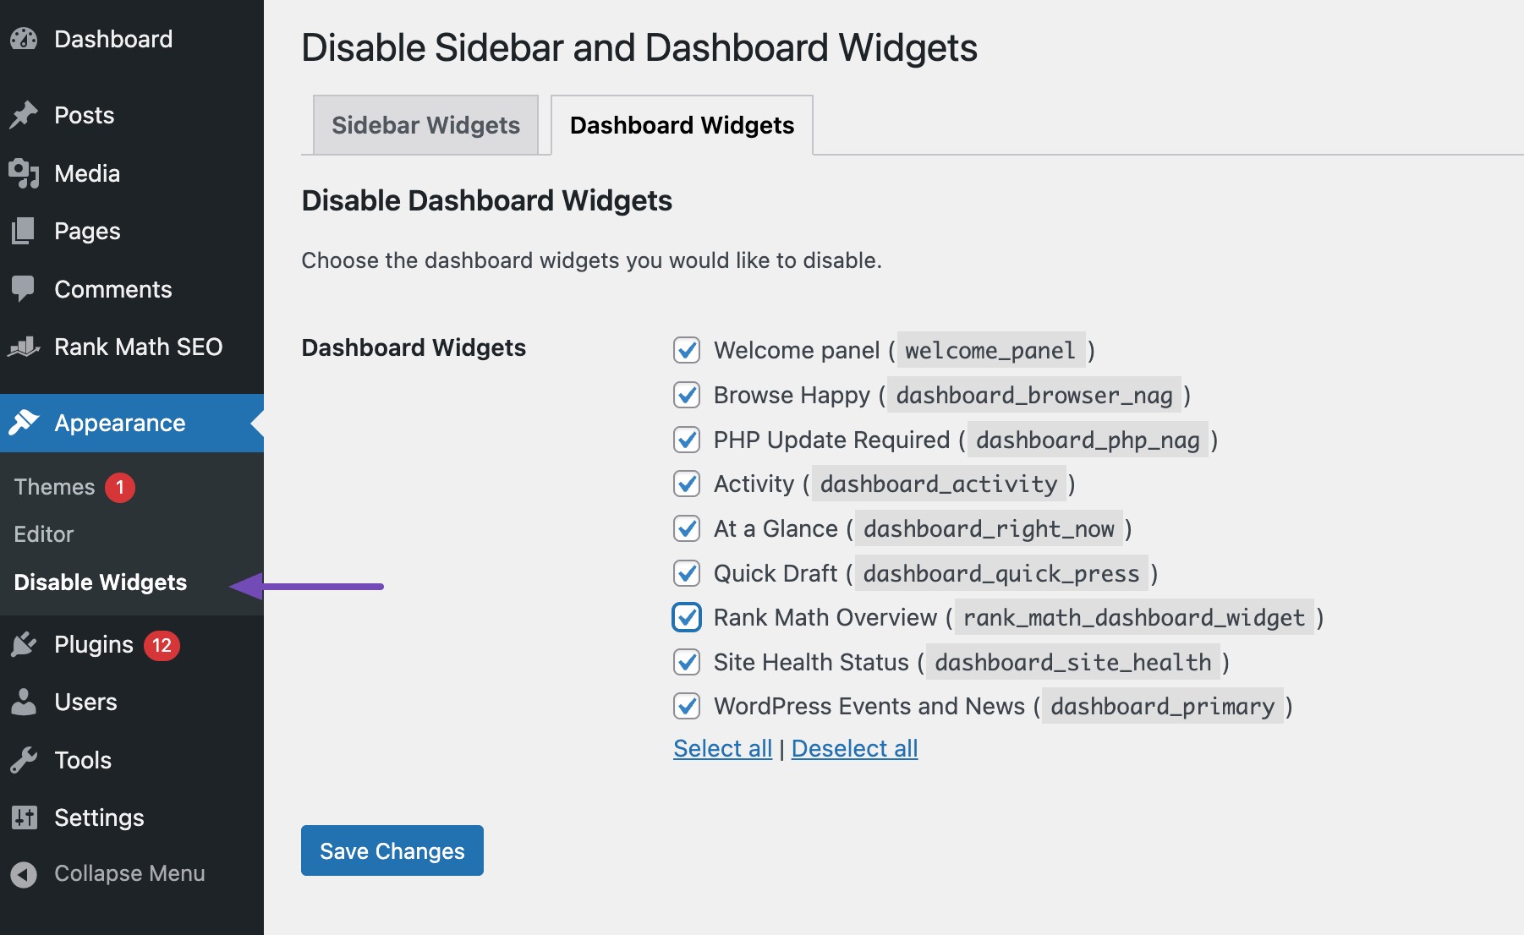Image resolution: width=1524 pixels, height=935 pixels.
Task: Toggle the Rank Math Overview checkbox
Action: 687,617
